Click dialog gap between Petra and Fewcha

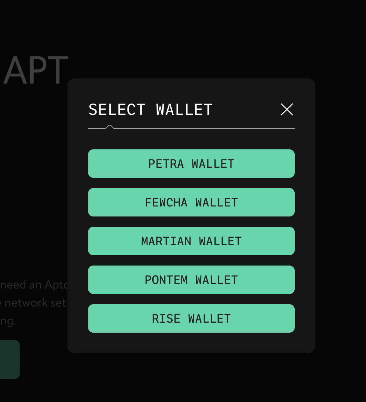click(x=191, y=183)
